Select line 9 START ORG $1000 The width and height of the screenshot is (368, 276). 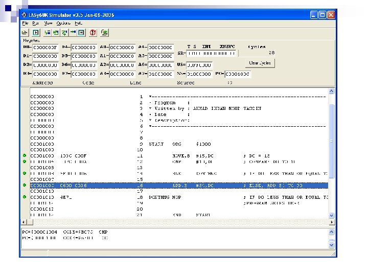(179, 144)
